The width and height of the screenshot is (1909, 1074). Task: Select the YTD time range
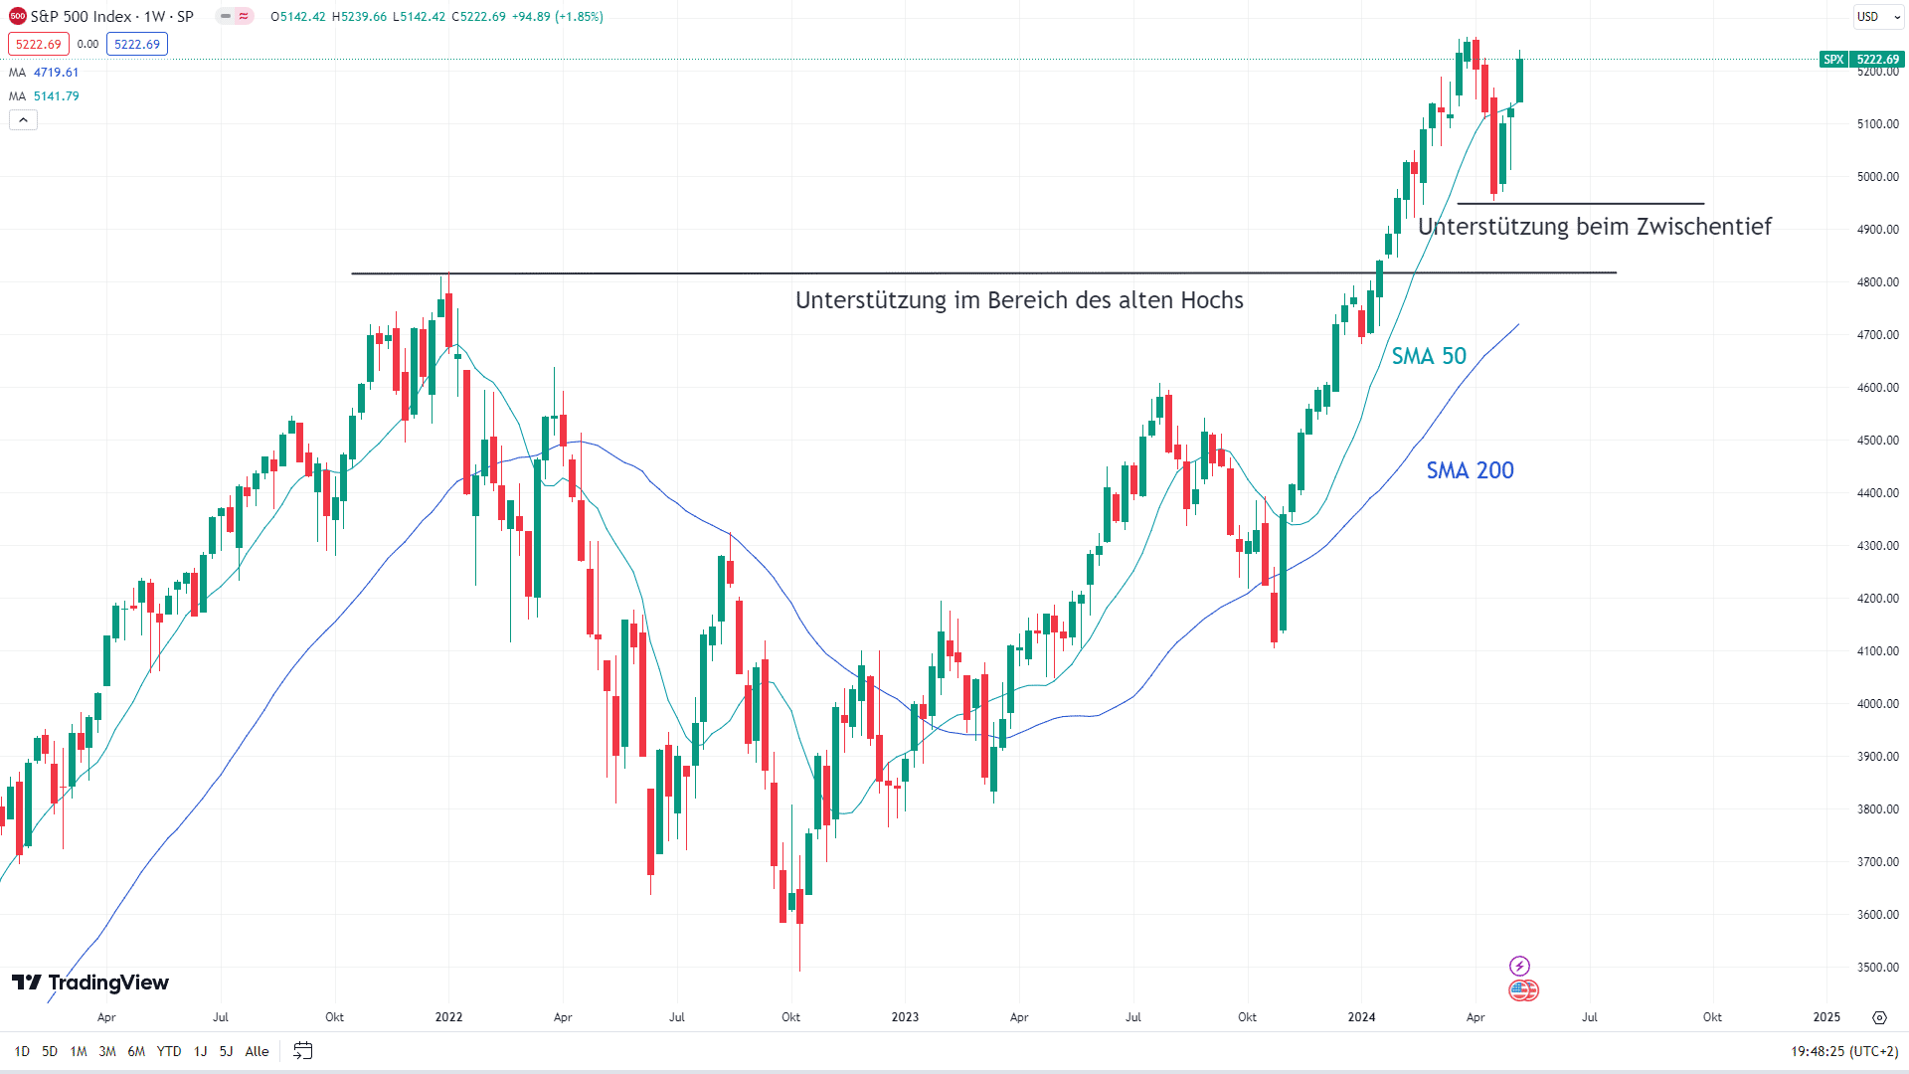169,1051
